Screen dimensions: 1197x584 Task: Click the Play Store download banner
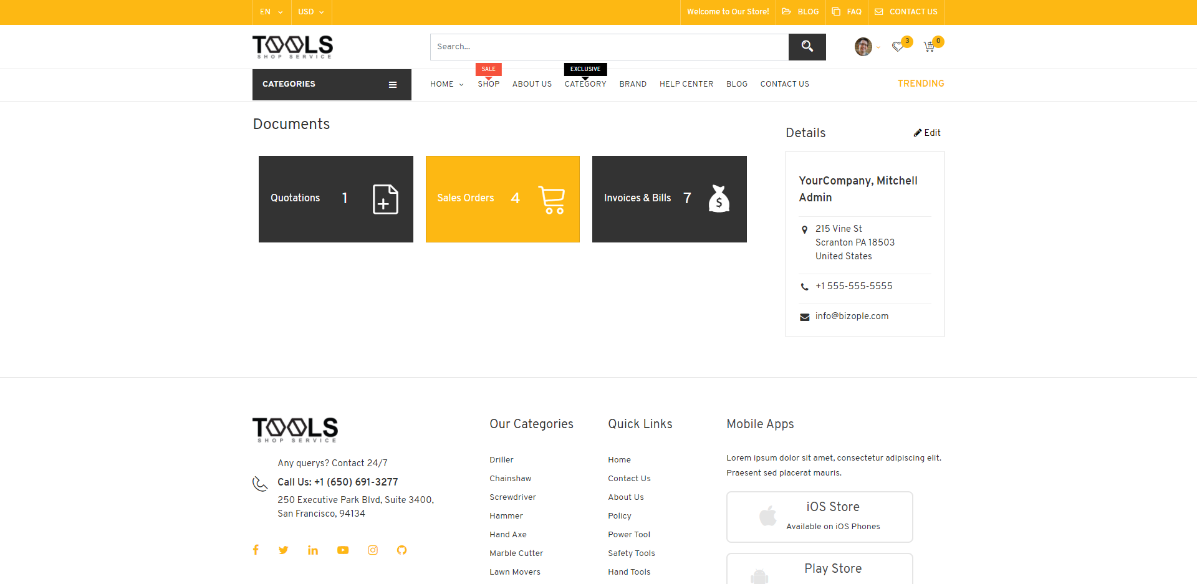click(x=819, y=568)
